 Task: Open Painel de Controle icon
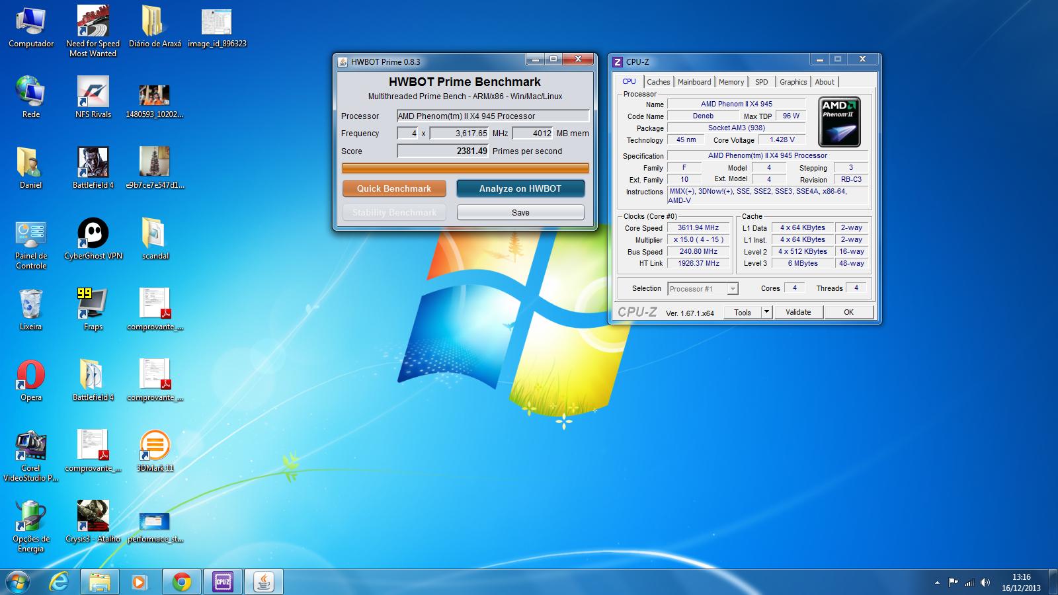click(30, 245)
